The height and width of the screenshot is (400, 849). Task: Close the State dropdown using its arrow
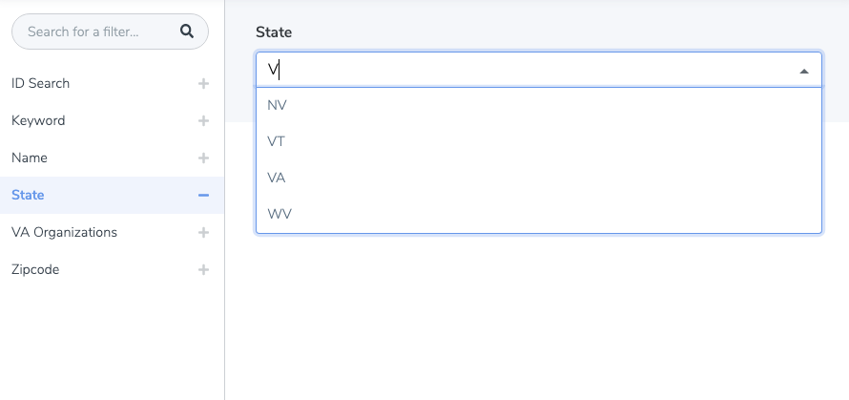(803, 71)
